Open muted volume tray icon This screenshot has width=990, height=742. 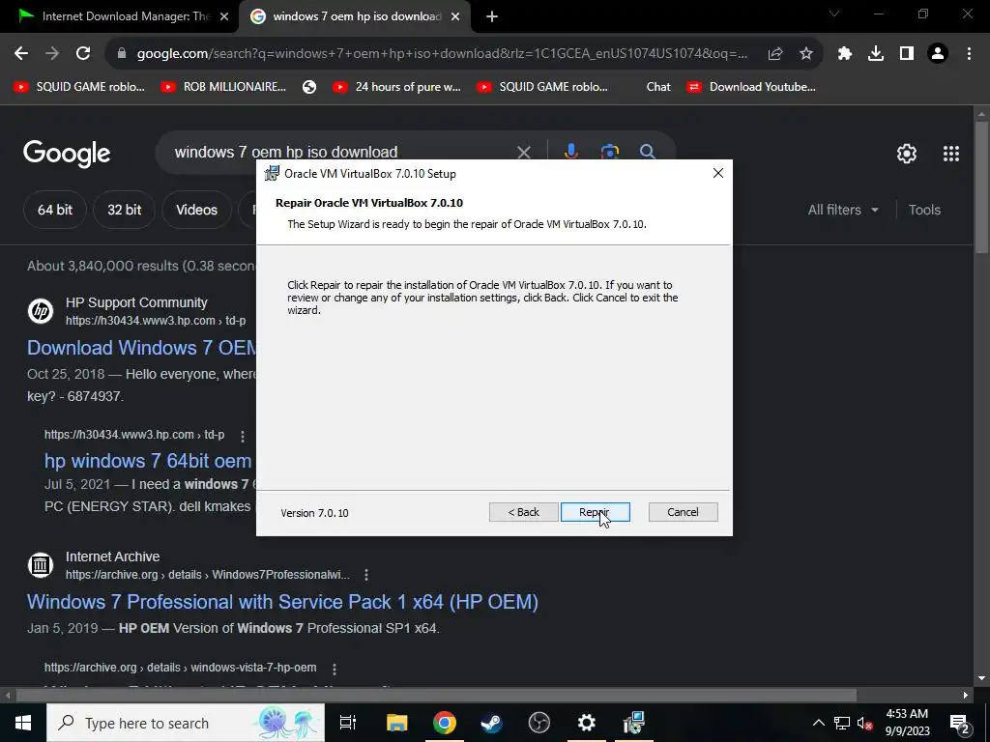(865, 723)
